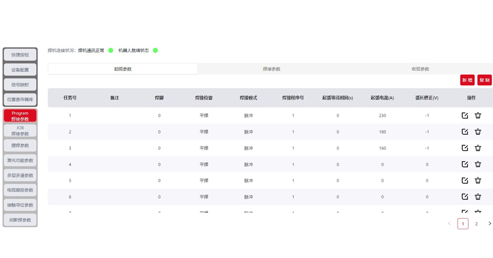Click the previous page arrow in pagination
Viewport: 493px width, 258px height.
coord(449,224)
